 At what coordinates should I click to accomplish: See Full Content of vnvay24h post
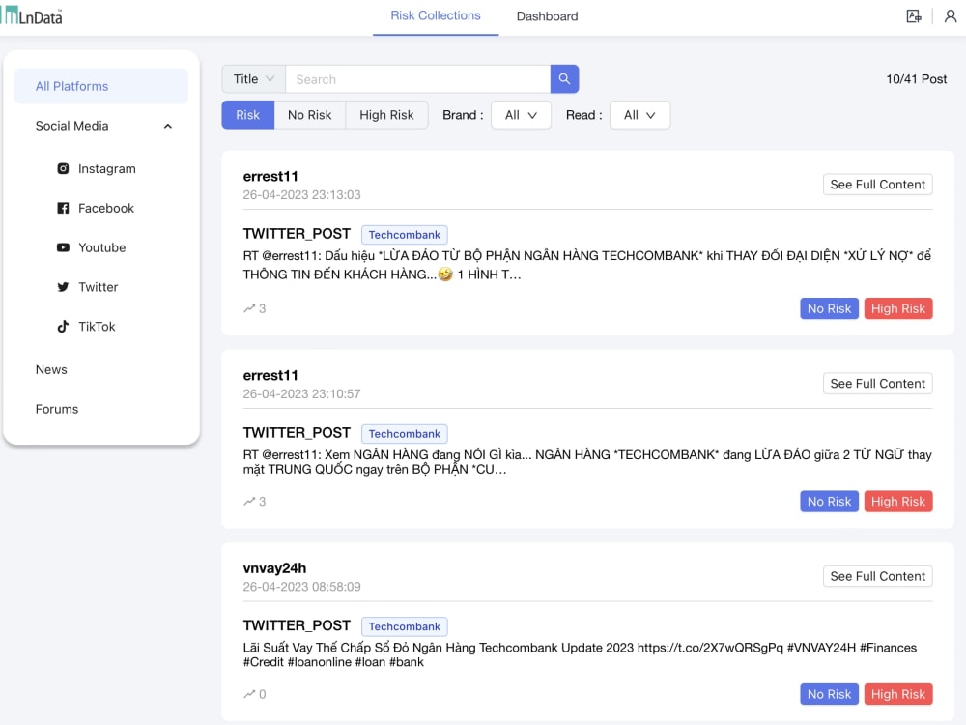pyautogui.click(x=877, y=576)
